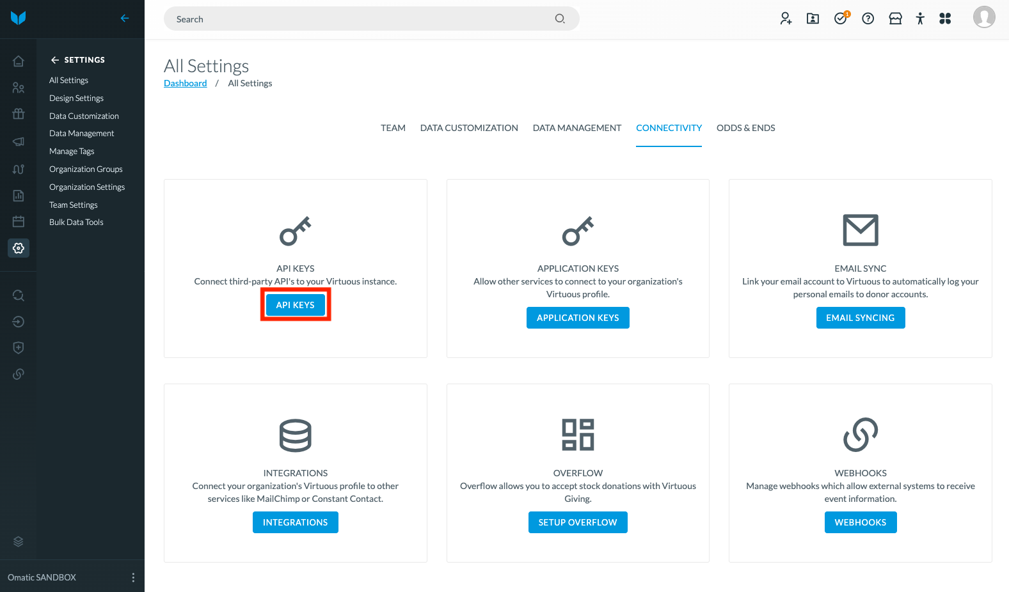Open Organization Settings in the sidebar

[87, 187]
